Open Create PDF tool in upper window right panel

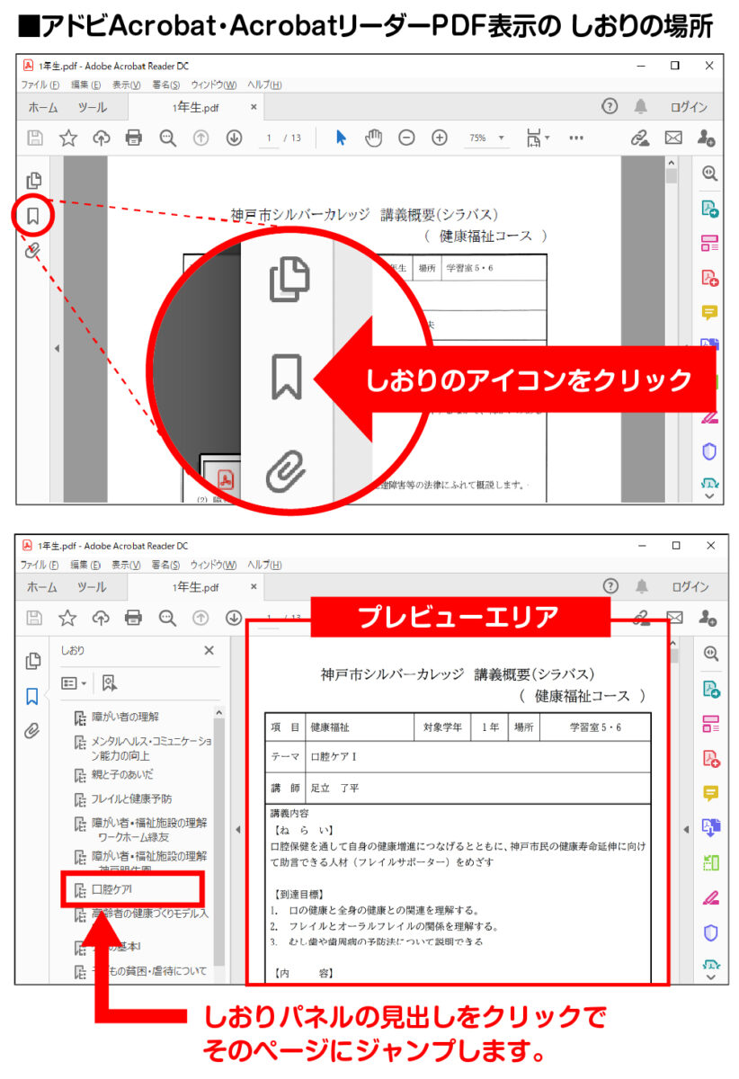coord(710,279)
